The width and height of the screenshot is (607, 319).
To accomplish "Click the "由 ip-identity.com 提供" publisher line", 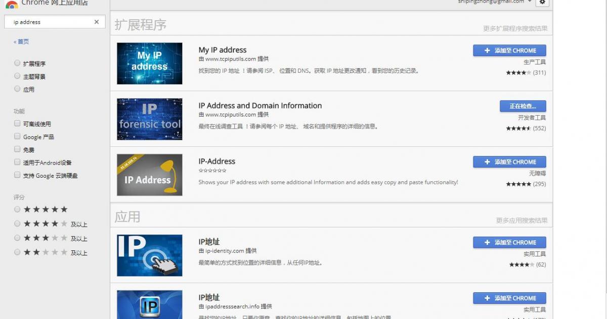I will click(x=228, y=251).
